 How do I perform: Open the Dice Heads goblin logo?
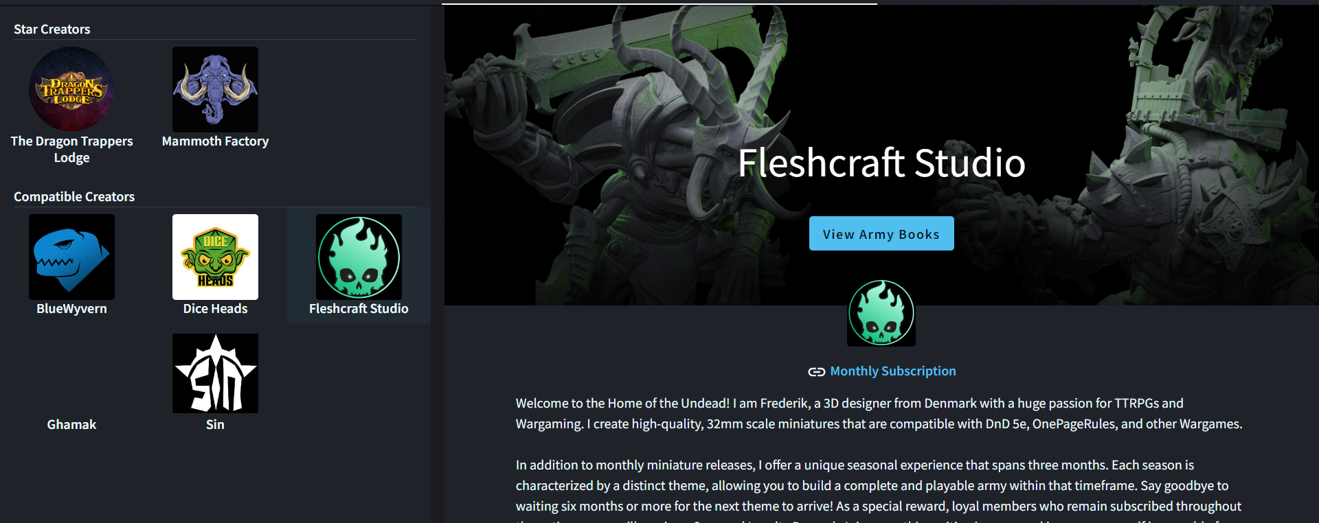click(215, 257)
